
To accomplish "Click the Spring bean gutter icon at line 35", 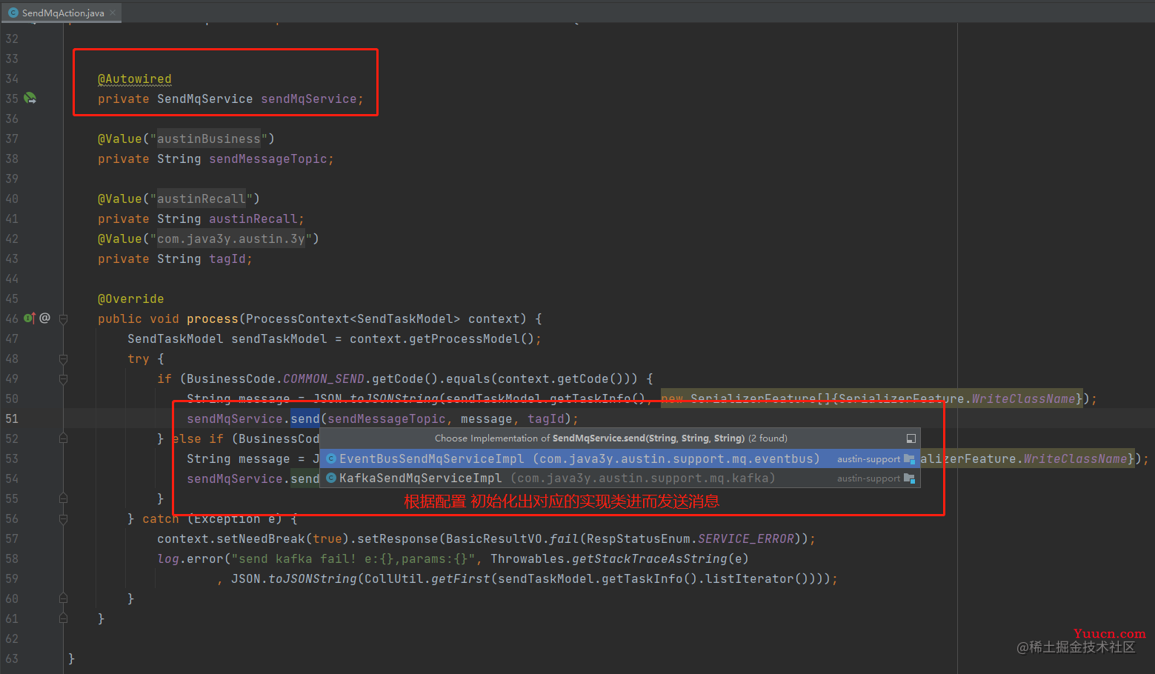I will pyautogui.click(x=30, y=98).
